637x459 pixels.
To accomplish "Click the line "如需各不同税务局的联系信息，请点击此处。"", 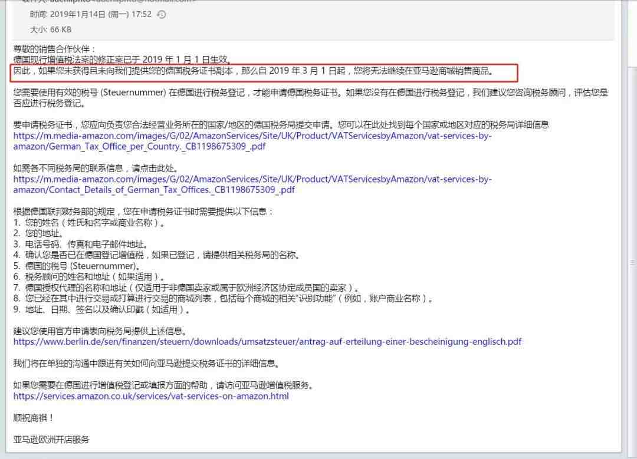I will (96, 168).
